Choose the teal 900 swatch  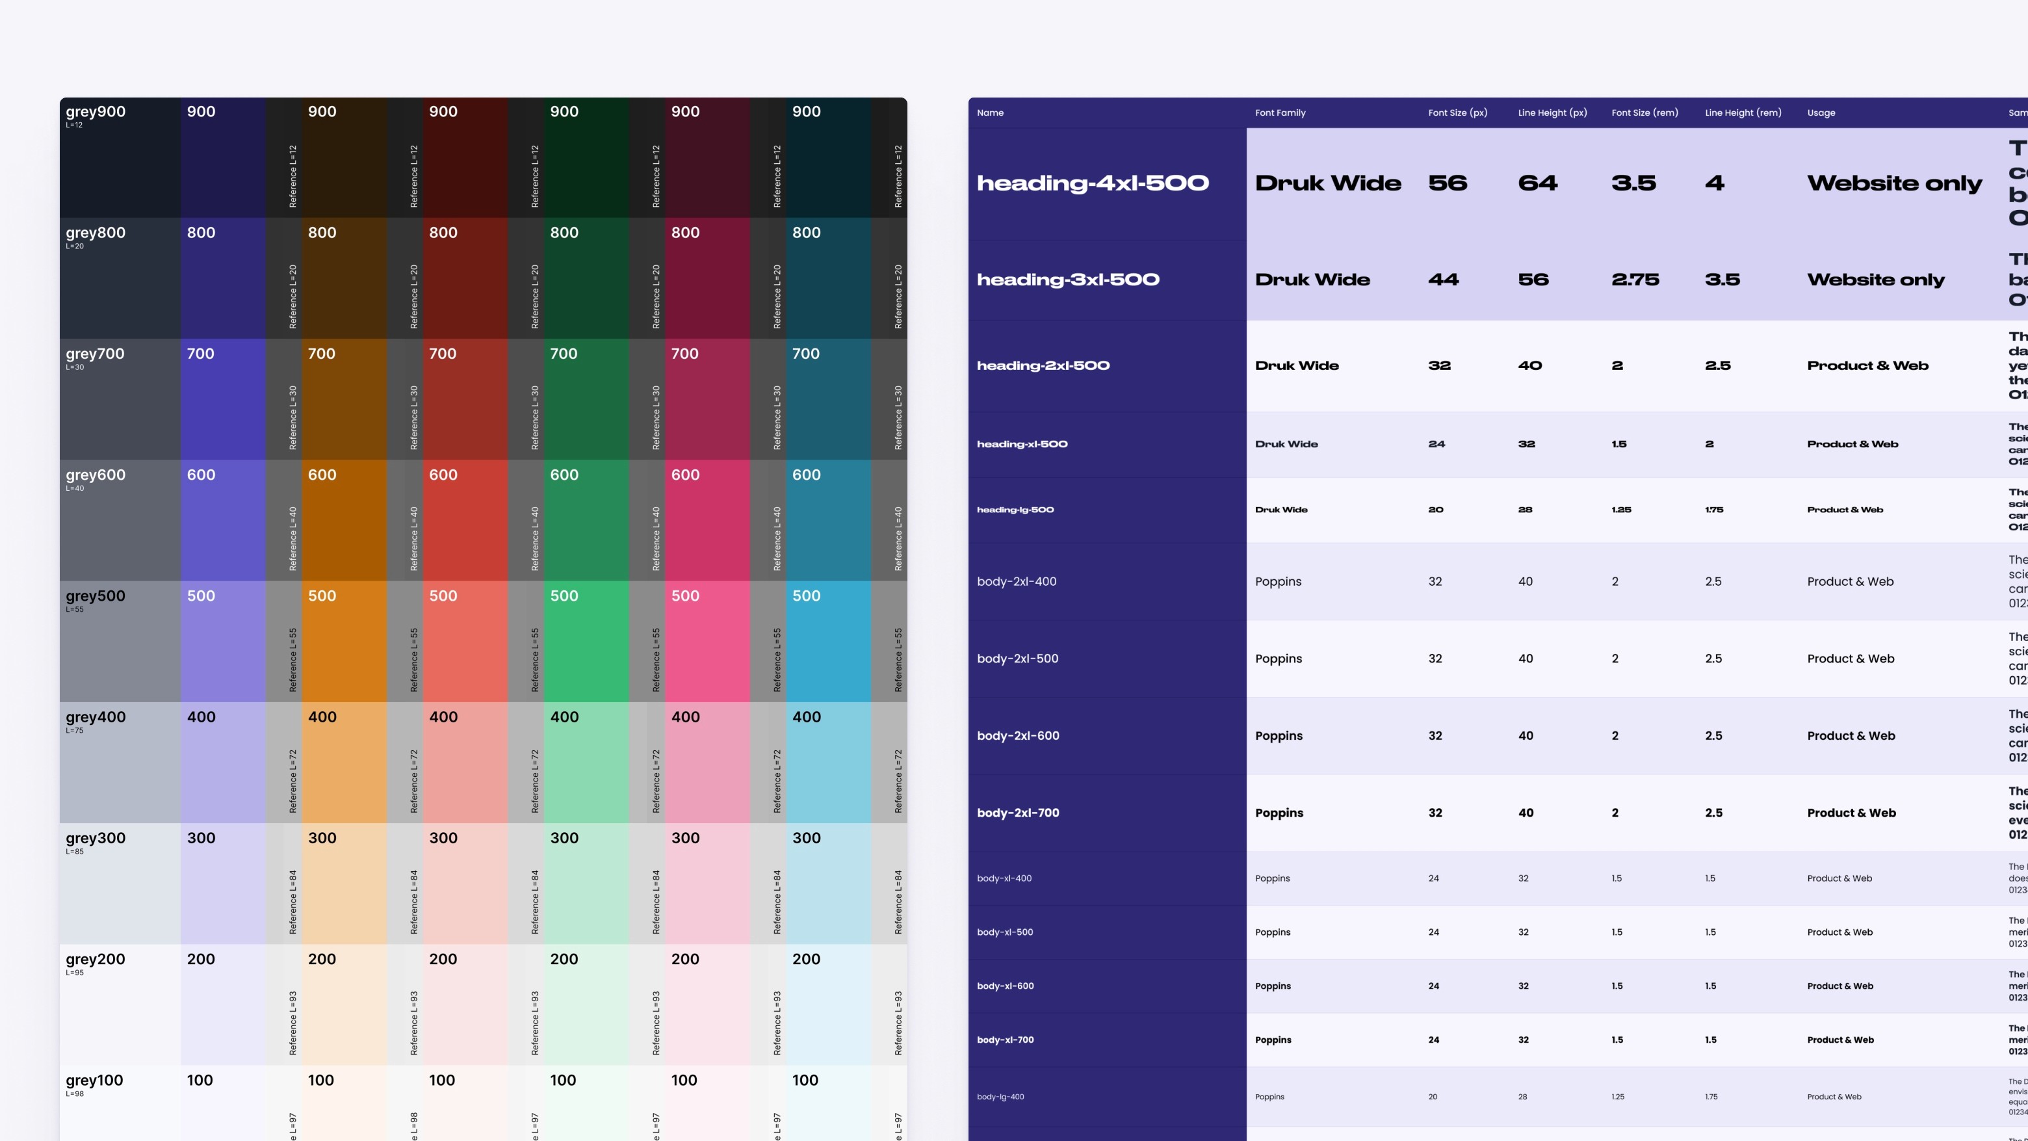point(829,157)
